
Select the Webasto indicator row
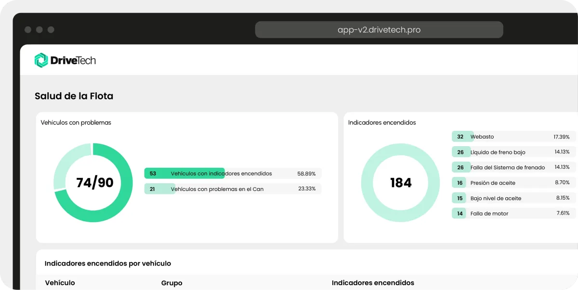tap(514, 137)
